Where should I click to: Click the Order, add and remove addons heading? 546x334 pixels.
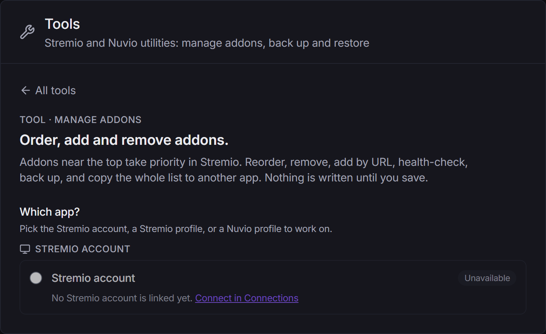coord(124,140)
